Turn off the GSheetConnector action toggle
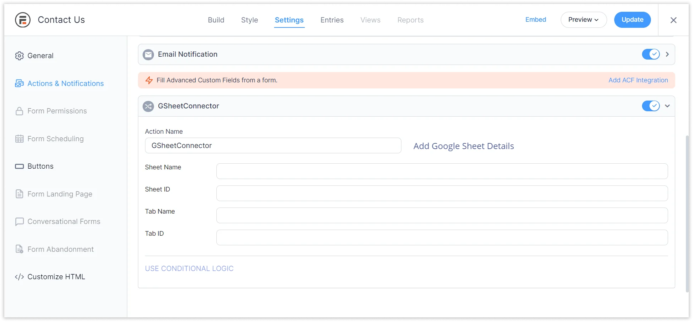The width and height of the screenshot is (693, 322). coord(651,106)
